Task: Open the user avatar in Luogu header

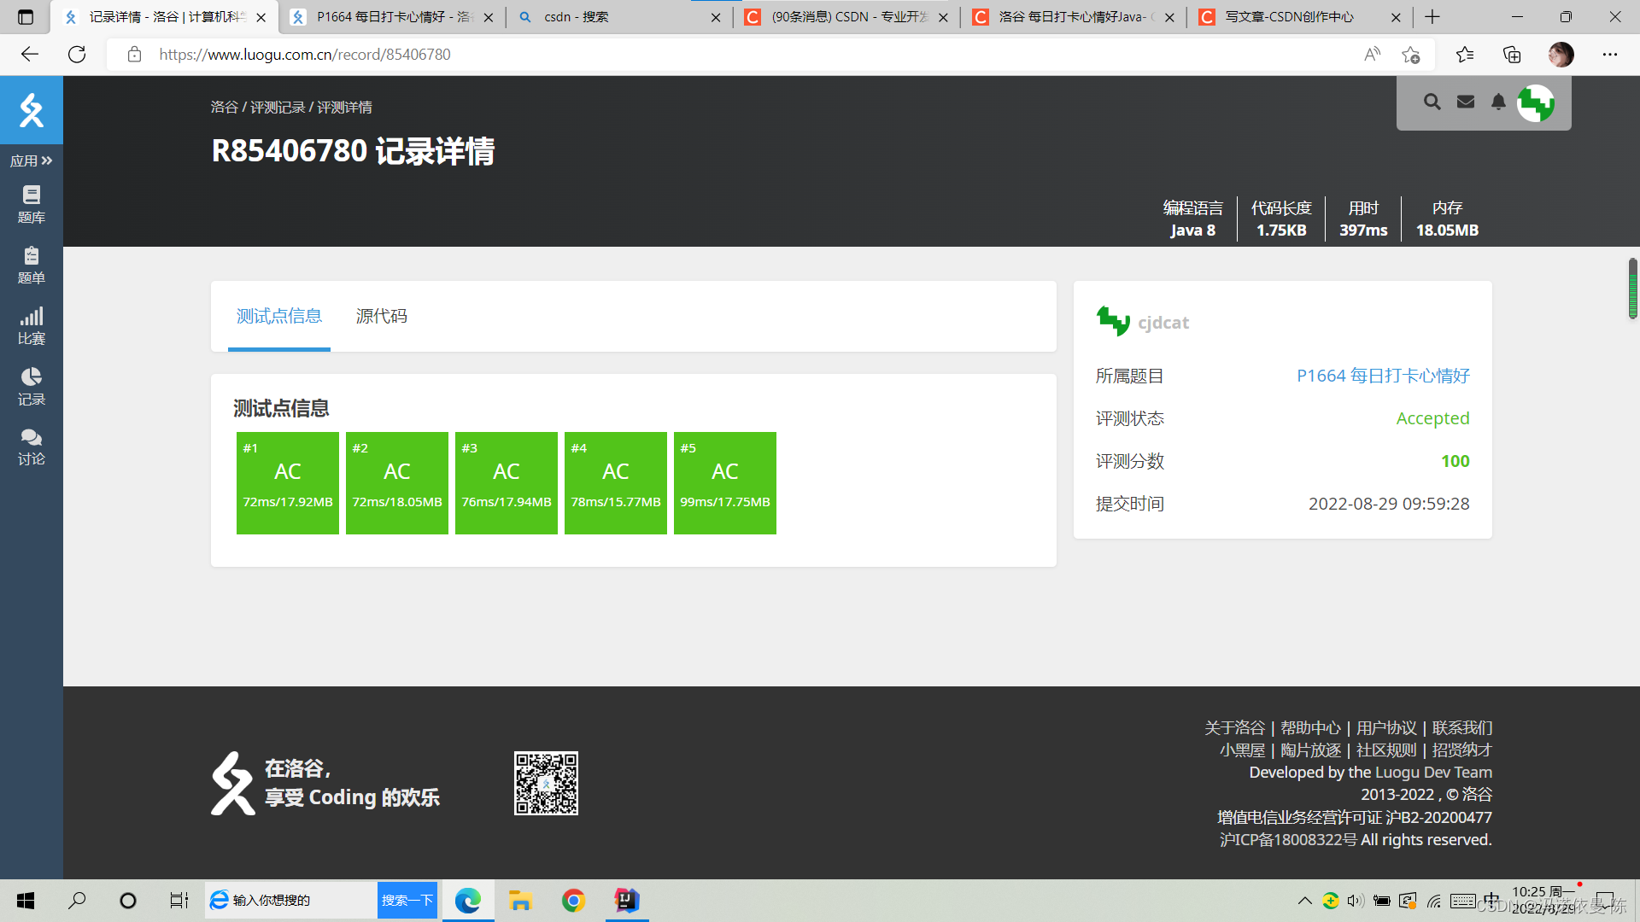Action: click(1536, 102)
